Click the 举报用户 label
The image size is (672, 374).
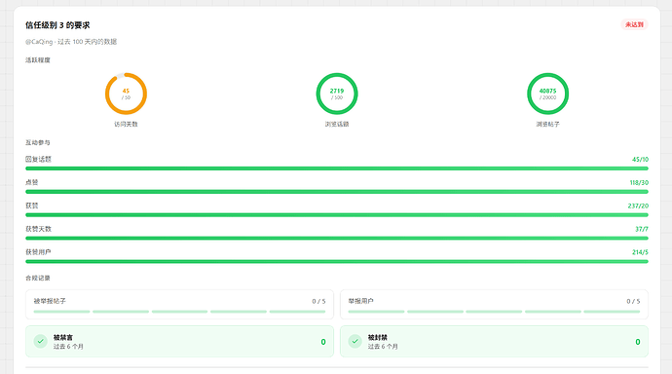(361, 301)
